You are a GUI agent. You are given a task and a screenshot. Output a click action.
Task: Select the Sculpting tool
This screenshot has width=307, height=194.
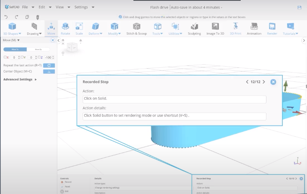194,29
